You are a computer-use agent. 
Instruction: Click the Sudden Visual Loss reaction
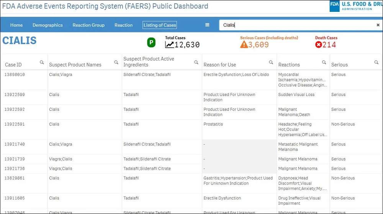pyautogui.click(x=296, y=94)
